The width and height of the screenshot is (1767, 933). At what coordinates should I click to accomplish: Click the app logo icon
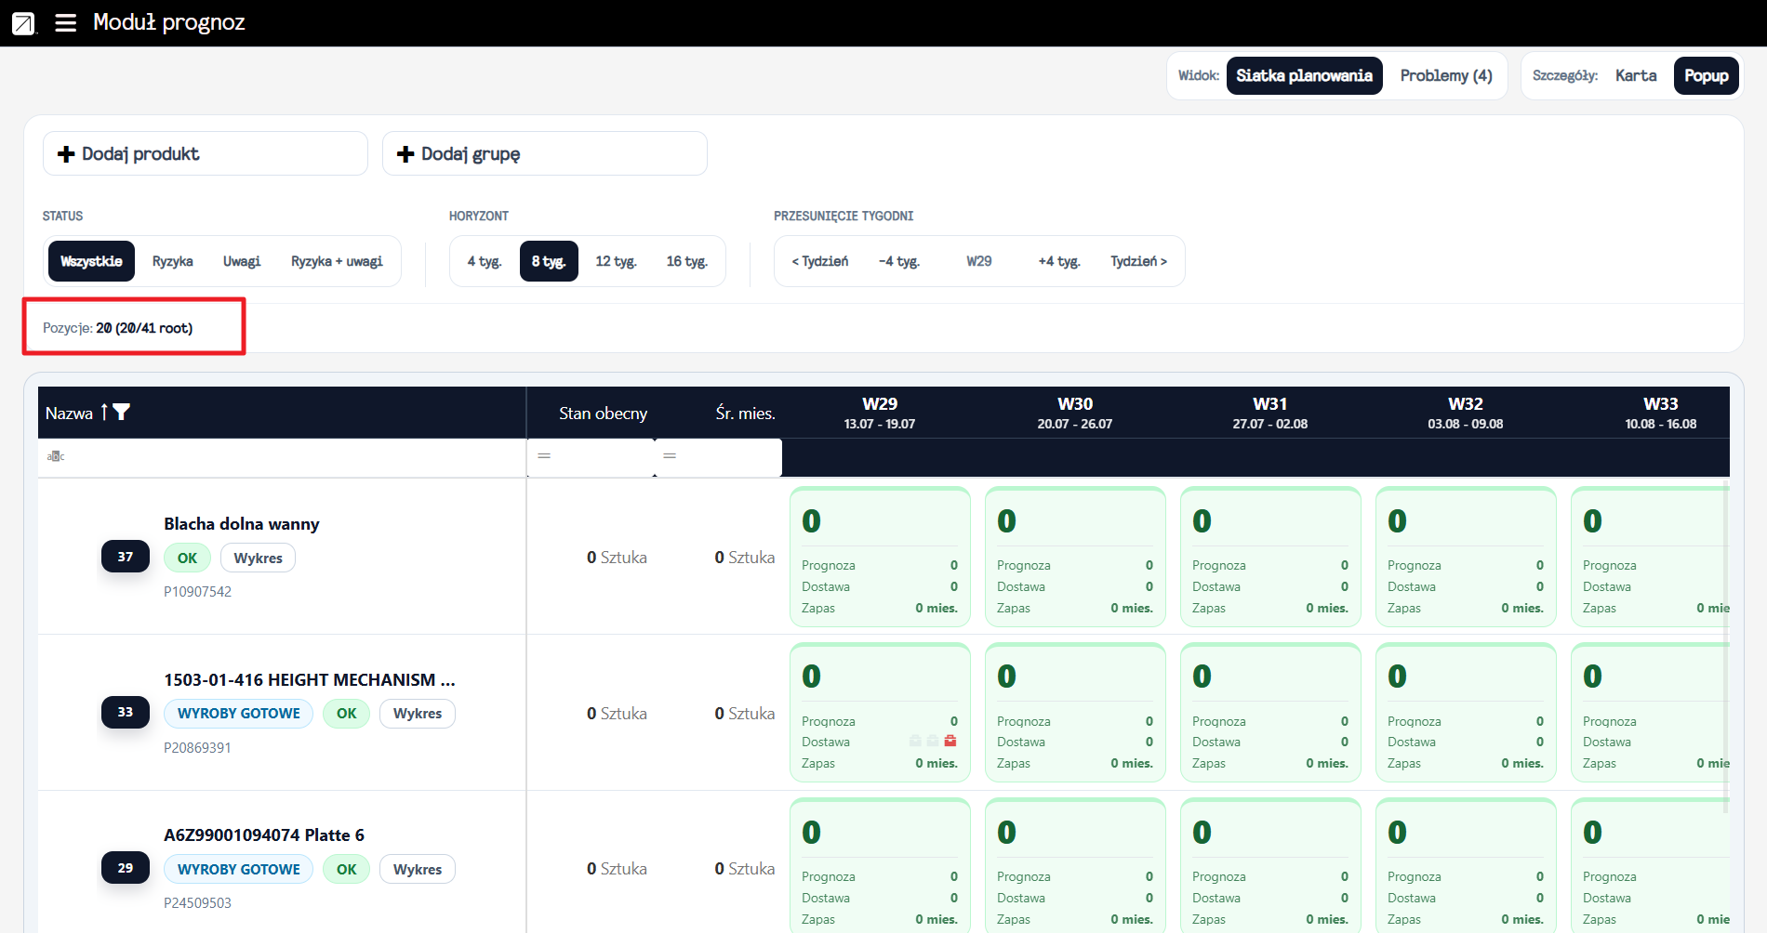pyautogui.click(x=23, y=23)
